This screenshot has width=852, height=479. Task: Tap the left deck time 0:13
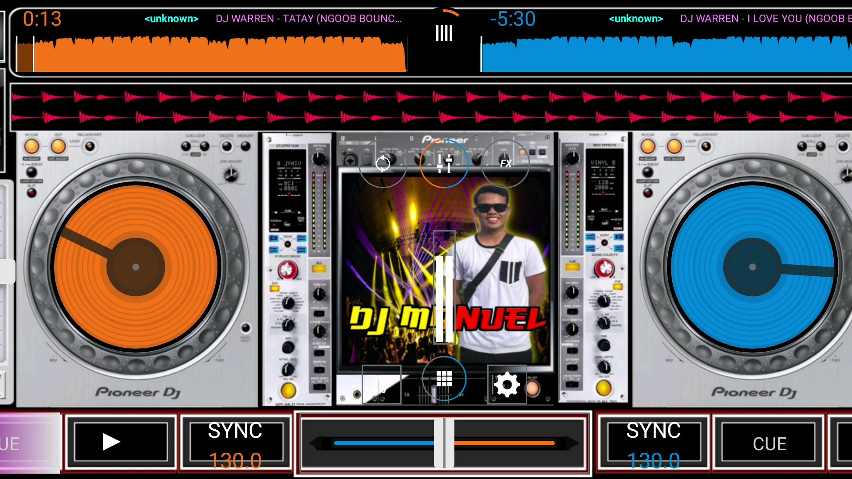tap(42, 19)
